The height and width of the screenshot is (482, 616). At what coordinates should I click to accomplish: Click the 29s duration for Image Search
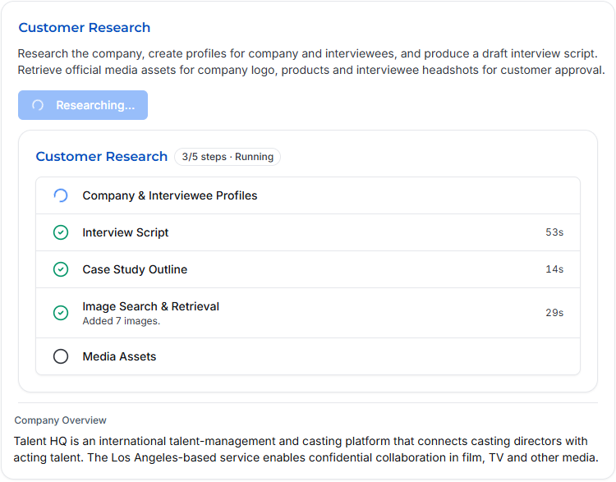click(554, 313)
